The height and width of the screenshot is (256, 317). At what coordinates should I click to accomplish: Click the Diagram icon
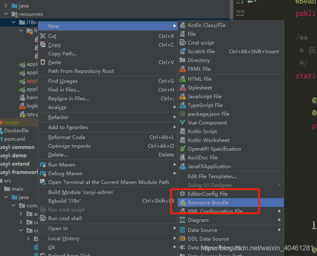[x=182, y=220]
